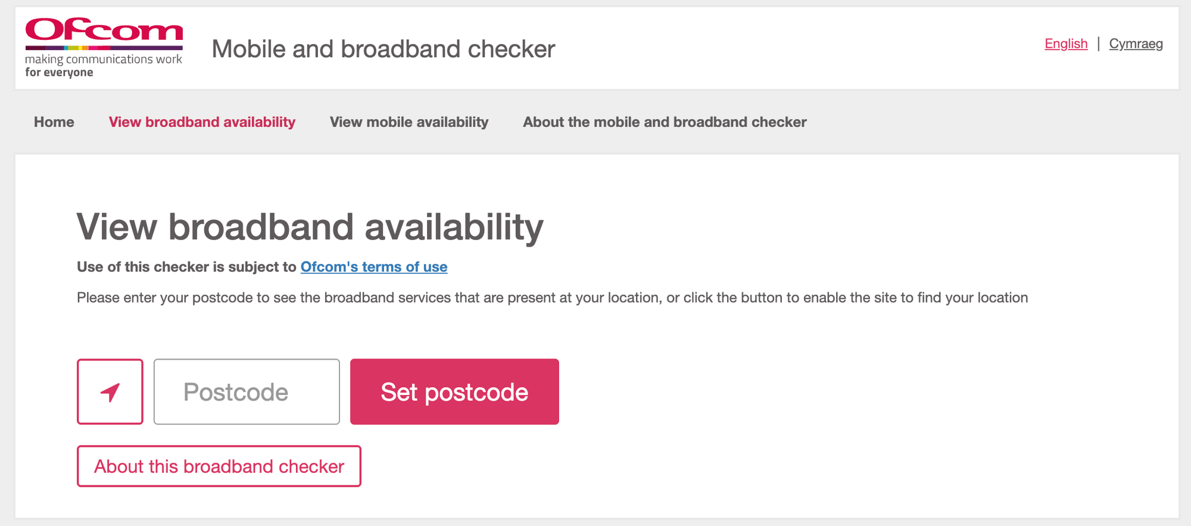
Task: Click the 'making communications work' tagline
Action: pos(104,59)
